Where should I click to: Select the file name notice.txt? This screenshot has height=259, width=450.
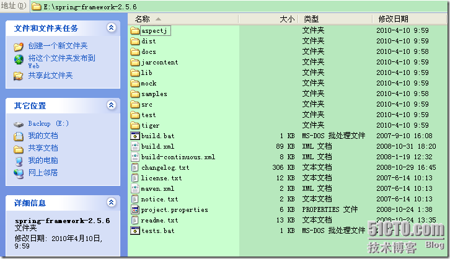[159, 199]
